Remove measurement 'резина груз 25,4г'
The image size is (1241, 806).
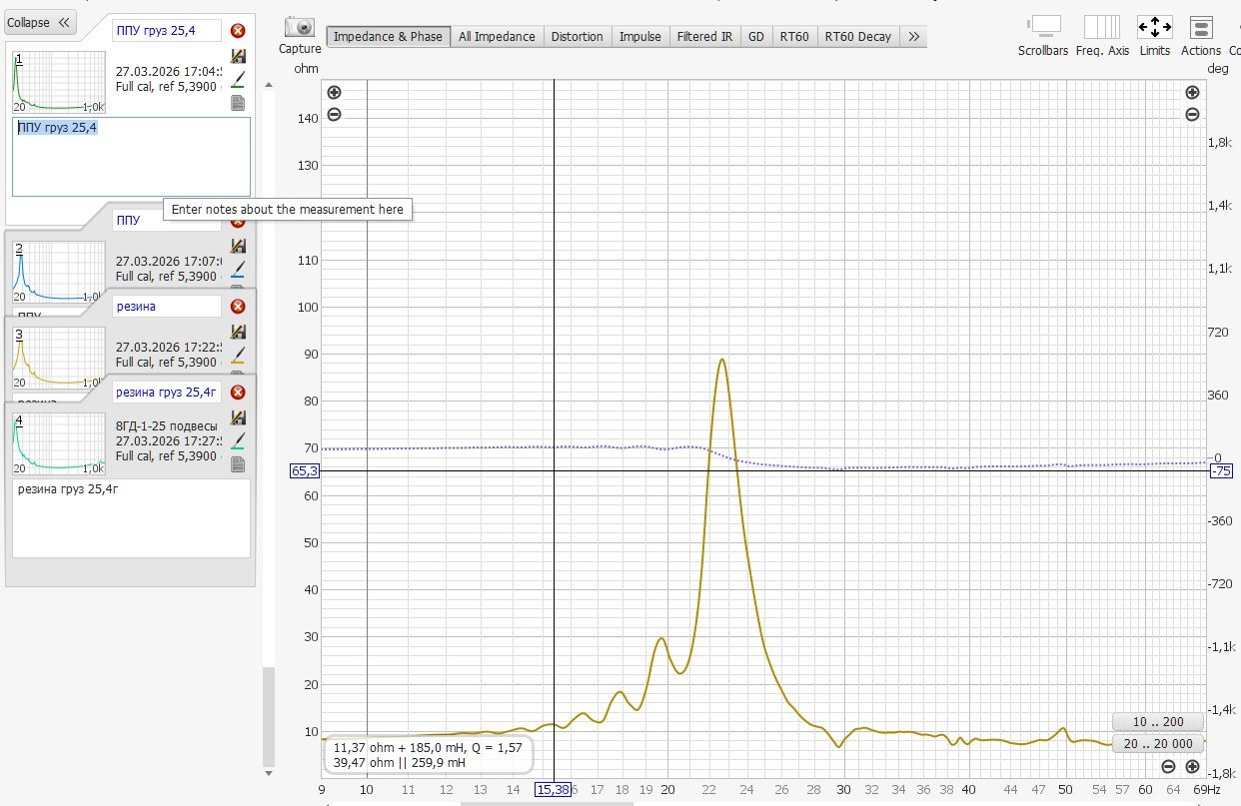(x=238, y=393)
